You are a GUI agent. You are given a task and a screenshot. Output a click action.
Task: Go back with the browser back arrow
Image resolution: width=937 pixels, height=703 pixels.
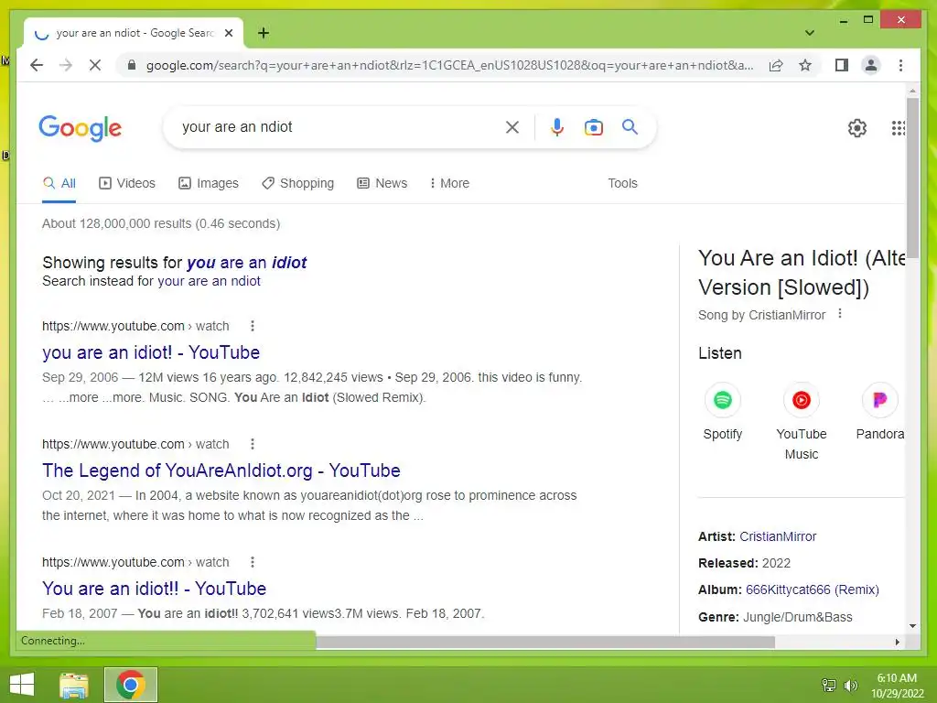tap(37, 65)
